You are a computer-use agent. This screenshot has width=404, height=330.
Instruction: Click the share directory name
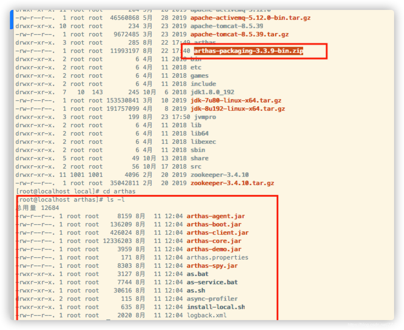click(199, 158)
